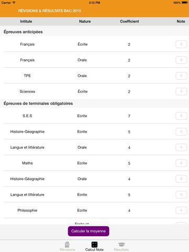Open the Révisions tab icon
Image resolution: width=189 pixels, height=252 pixels.
(67, 245)
